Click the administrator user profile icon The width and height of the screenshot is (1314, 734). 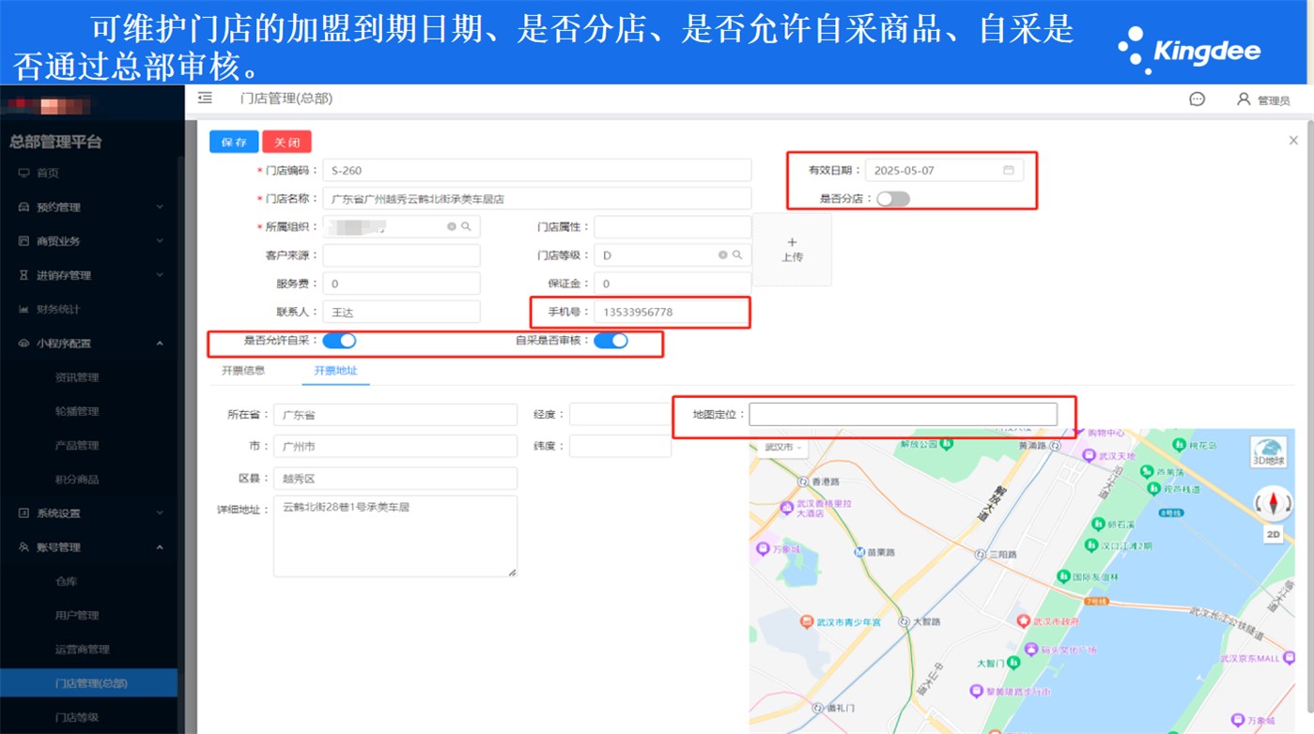[x=1244, y=99]
